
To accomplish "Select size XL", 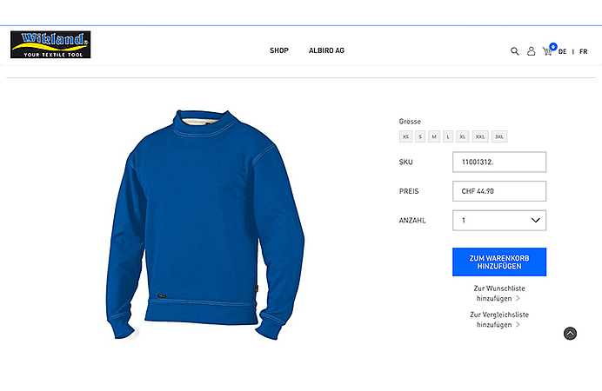I will [x=463, y=136].
